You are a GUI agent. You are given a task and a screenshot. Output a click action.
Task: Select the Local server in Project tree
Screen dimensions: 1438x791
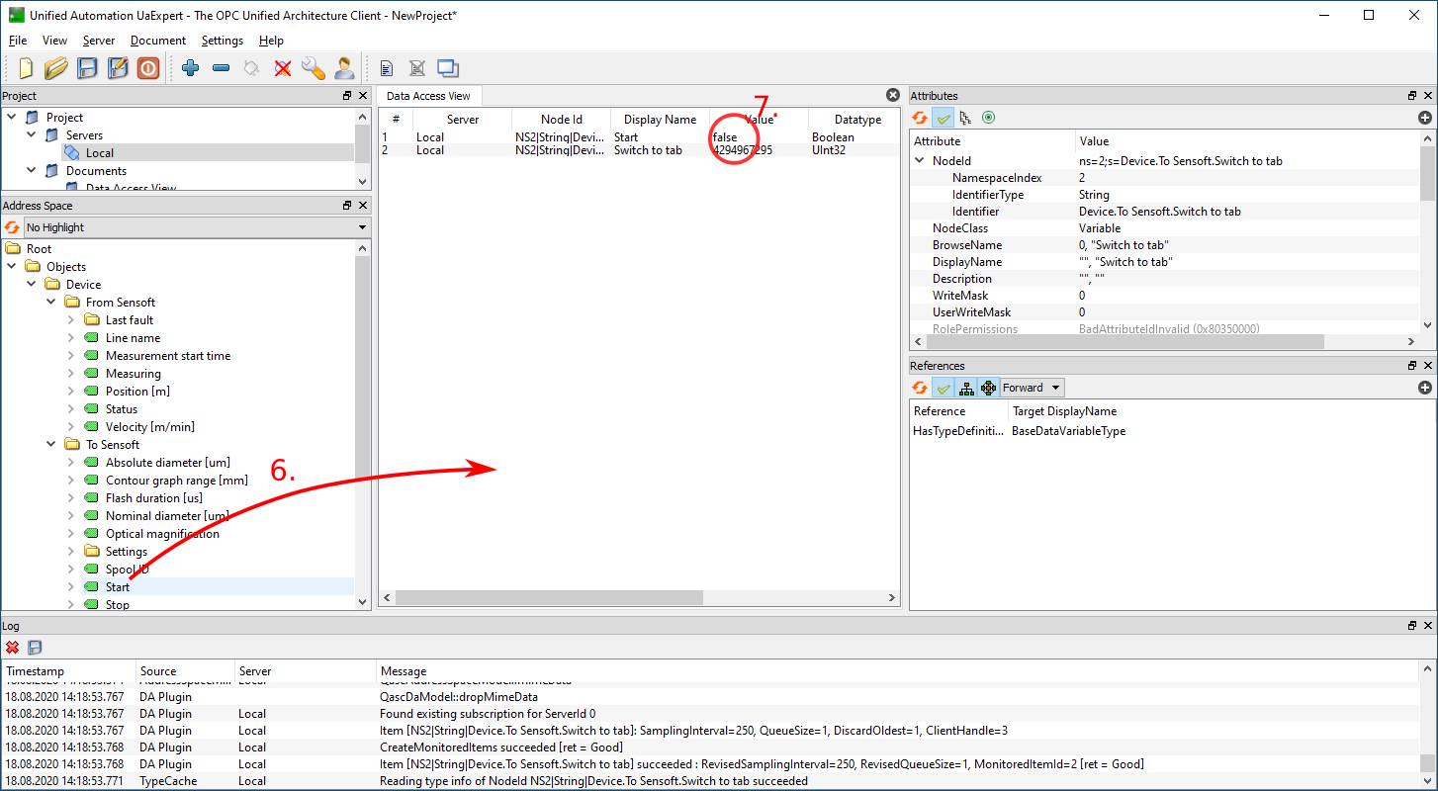click(100, 153)
